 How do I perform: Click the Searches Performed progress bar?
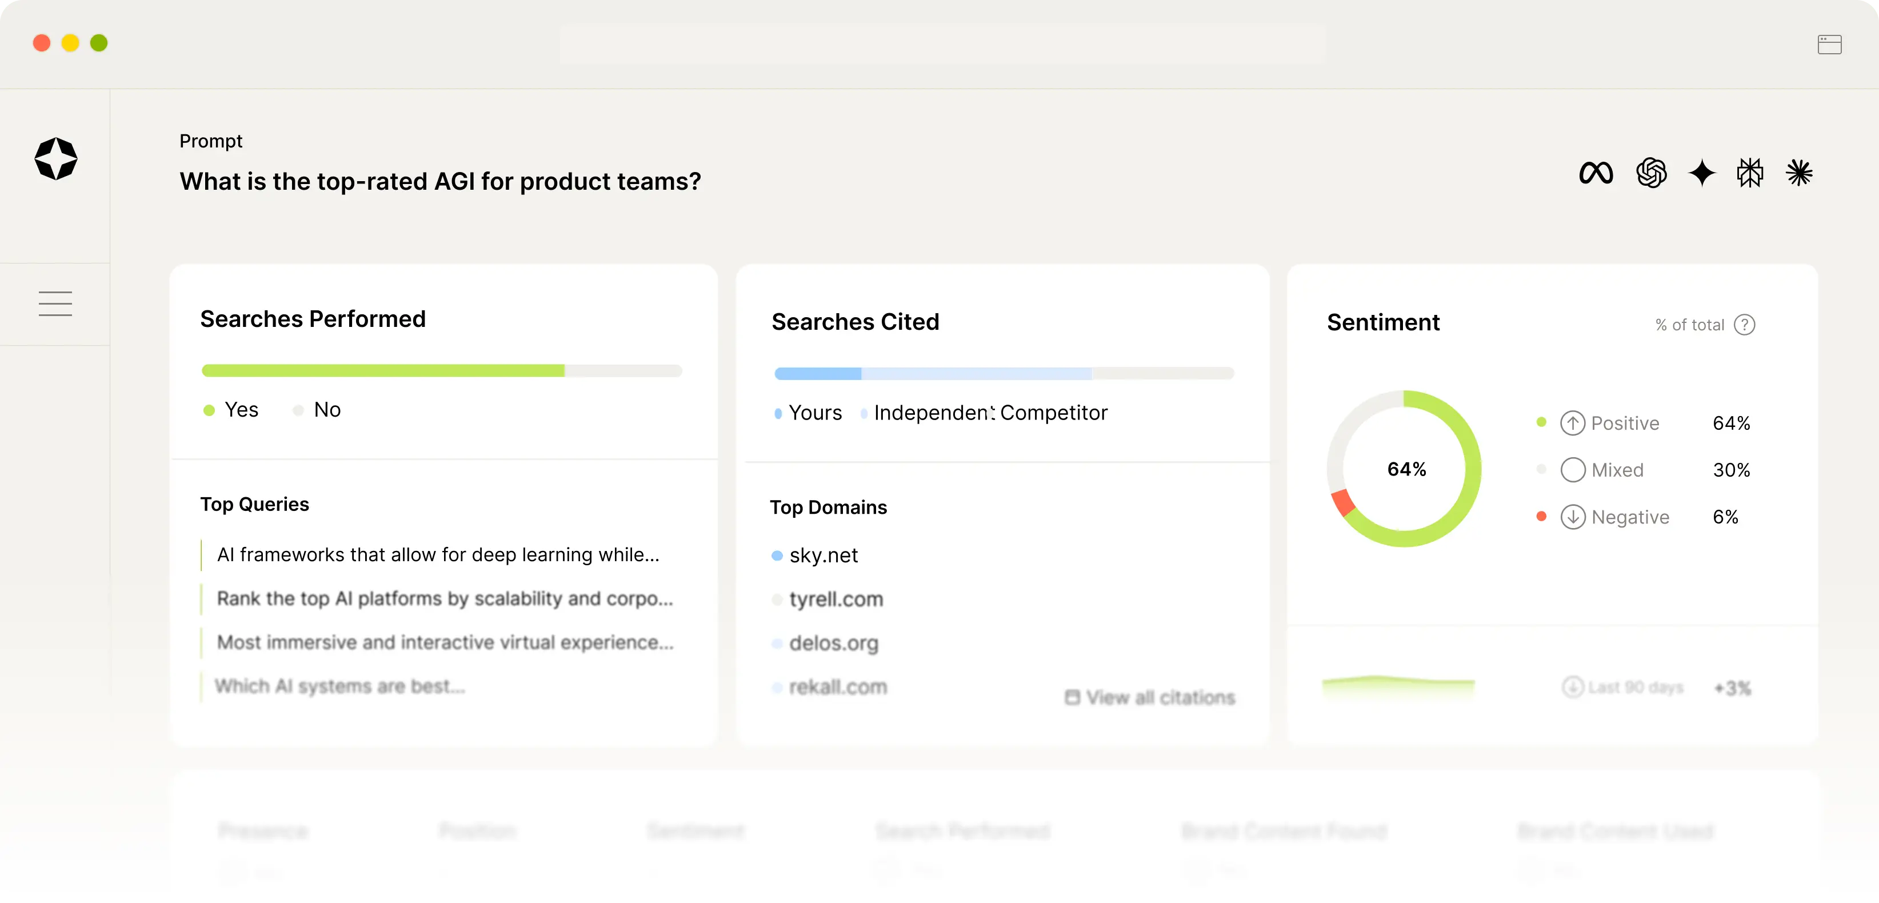click(x=441, y=370)
